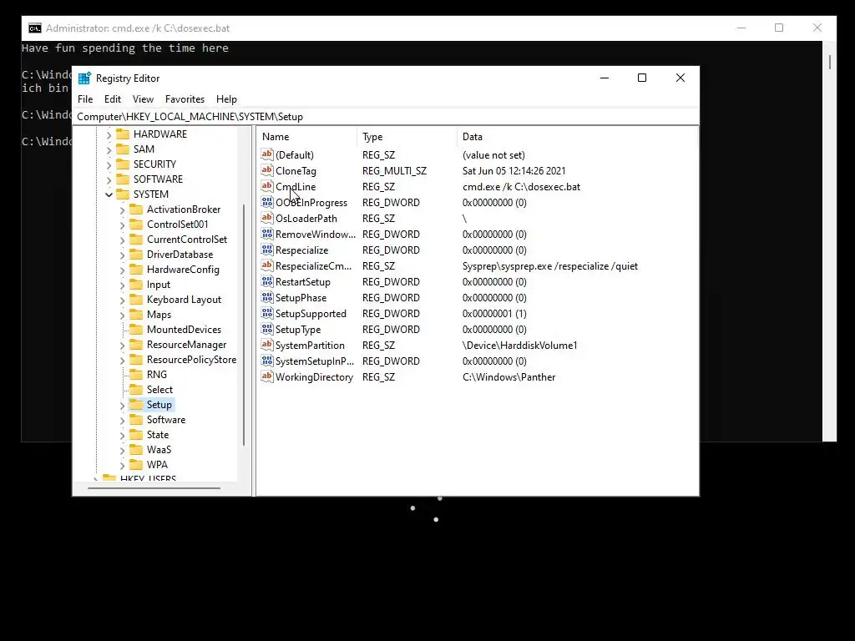The width and height of the screenshot is (855, 641).
Task: Click the CmdLine string value icon
Action: coord(266,186)
